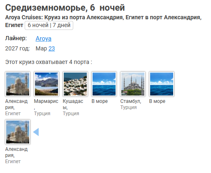The image size is (211, 173).
Task: Open the Стамбул mosque thumbnail
Action: pos(133,84)
